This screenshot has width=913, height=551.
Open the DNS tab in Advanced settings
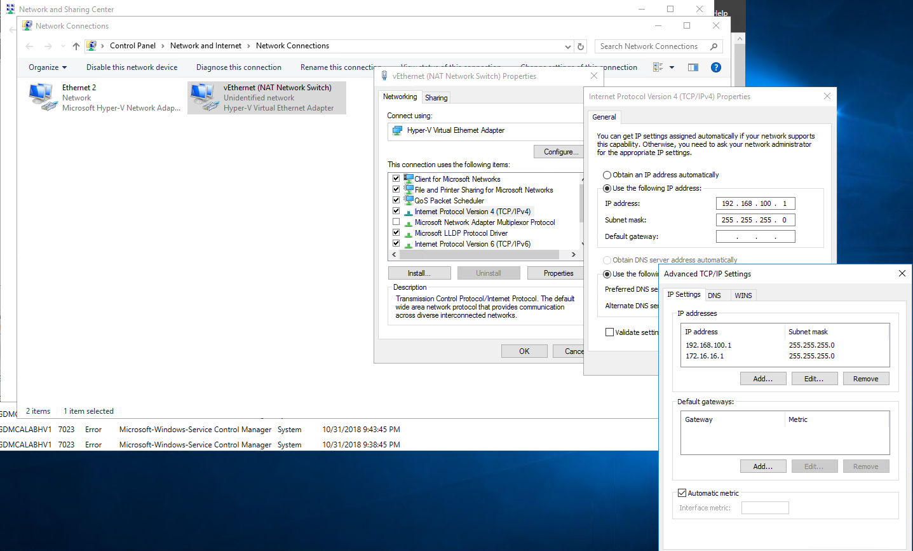715,296
